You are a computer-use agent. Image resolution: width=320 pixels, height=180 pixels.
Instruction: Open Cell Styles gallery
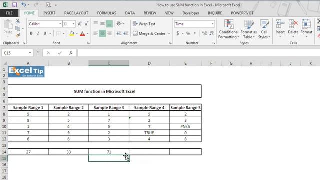point(264,29)
